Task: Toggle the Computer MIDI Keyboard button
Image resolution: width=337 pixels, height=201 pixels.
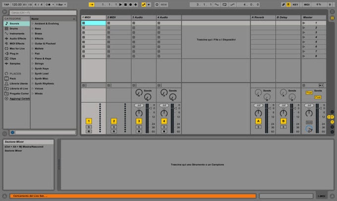Action: click(288, 4)
